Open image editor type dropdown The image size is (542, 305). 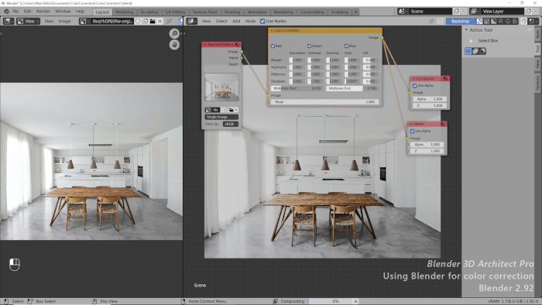pyautogui.click(x=9, y=21)
